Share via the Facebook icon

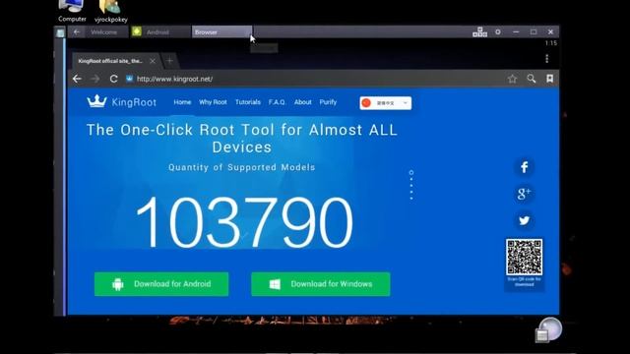524,167
